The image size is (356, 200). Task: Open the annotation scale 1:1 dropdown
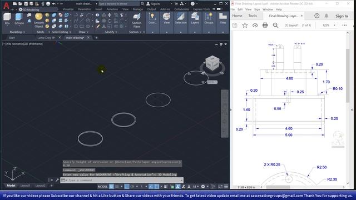point(196,187)
